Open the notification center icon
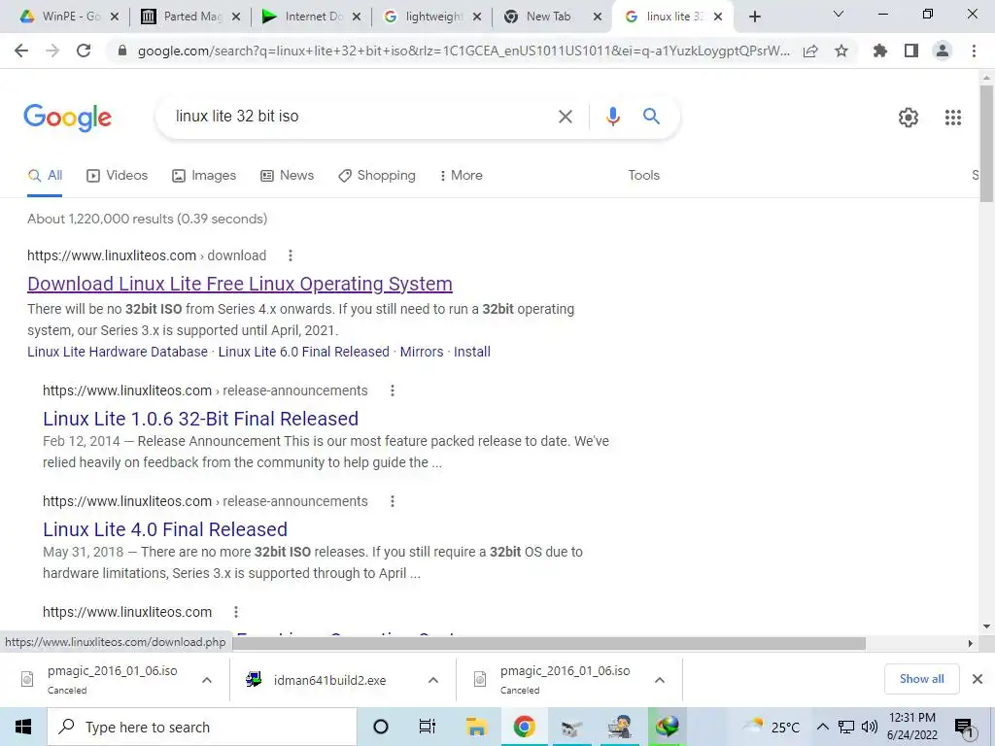Screen dimensions: 995x746 (964, 728)
